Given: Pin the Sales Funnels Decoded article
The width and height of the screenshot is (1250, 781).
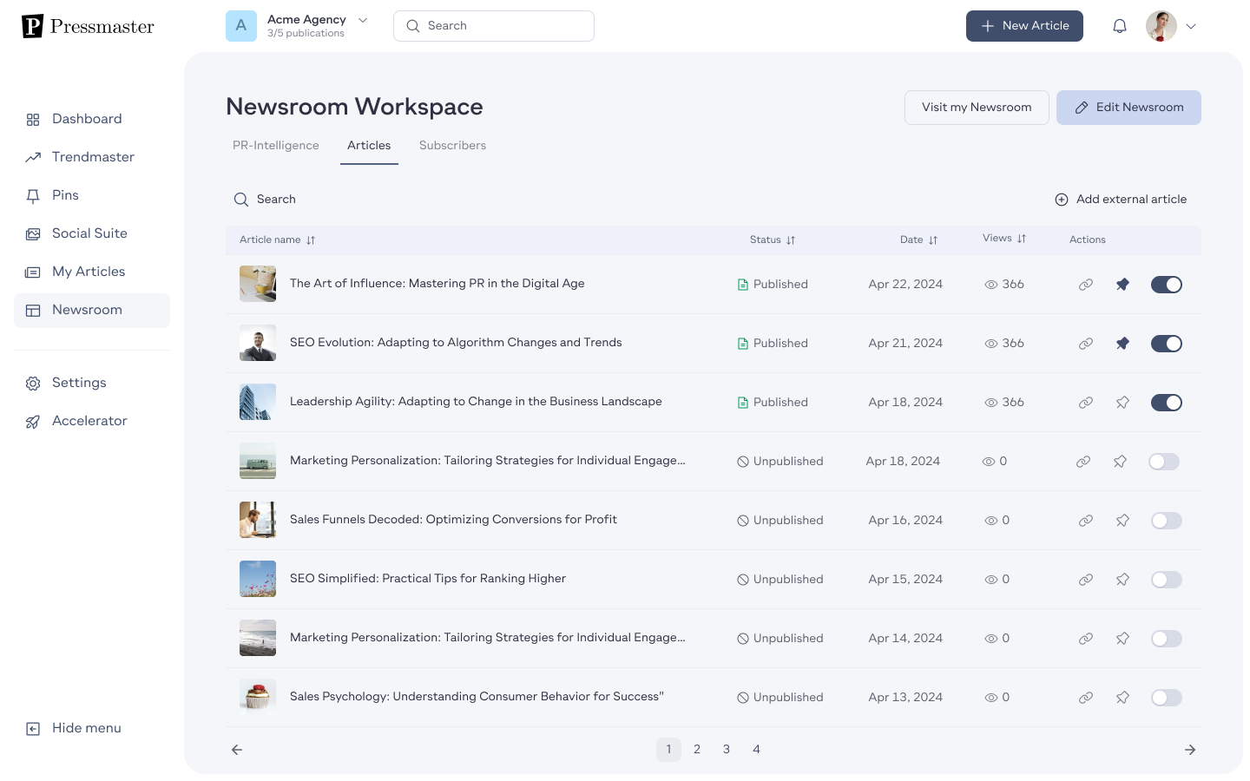Looking at the screenshot, I should point(1122,521).
